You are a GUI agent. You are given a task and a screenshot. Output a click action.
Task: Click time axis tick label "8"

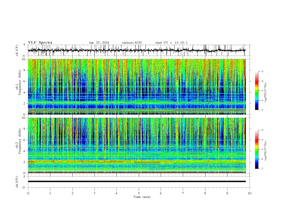205,193
